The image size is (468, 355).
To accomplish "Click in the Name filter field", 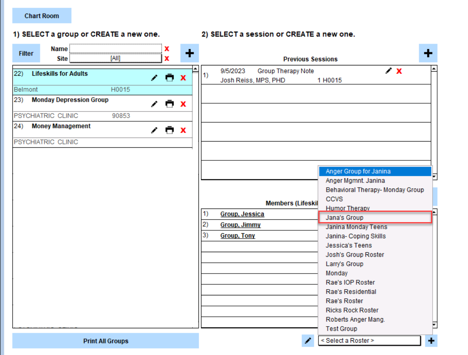I will (x=116, y=49).
